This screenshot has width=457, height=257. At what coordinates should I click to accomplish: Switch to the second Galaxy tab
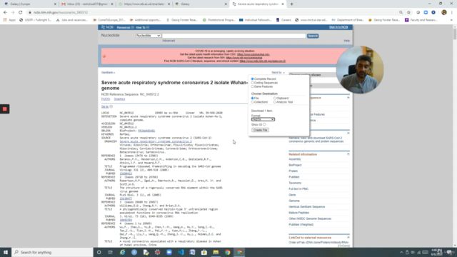[x=201, y=4]
